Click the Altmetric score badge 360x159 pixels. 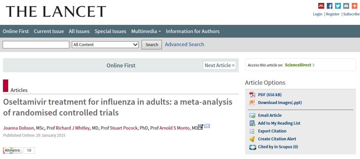coord(19,150)
